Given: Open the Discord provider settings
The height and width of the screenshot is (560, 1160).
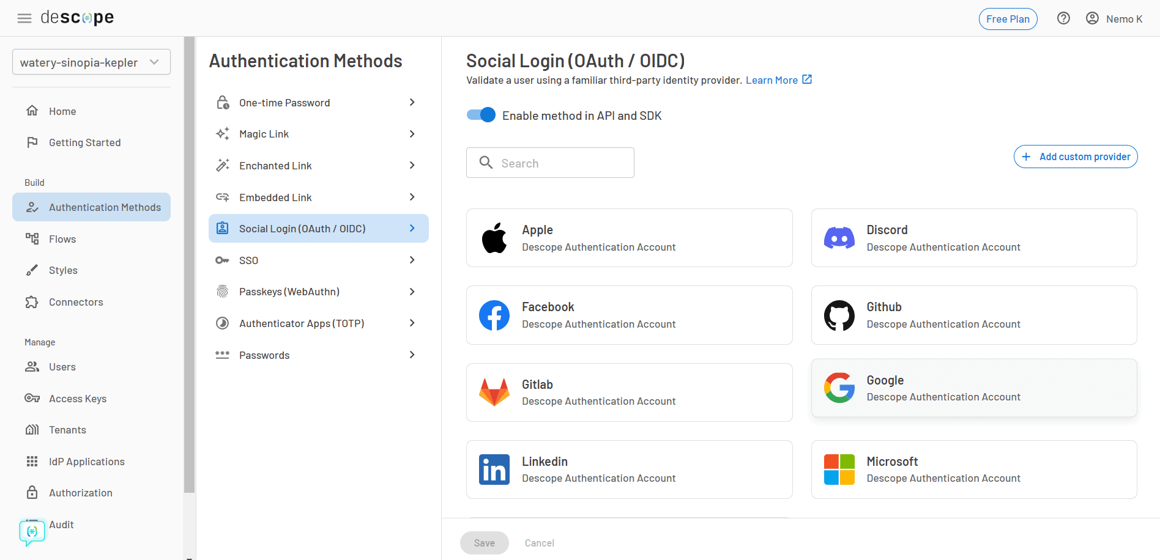Looking at the screenshot, I should [973, 238].
